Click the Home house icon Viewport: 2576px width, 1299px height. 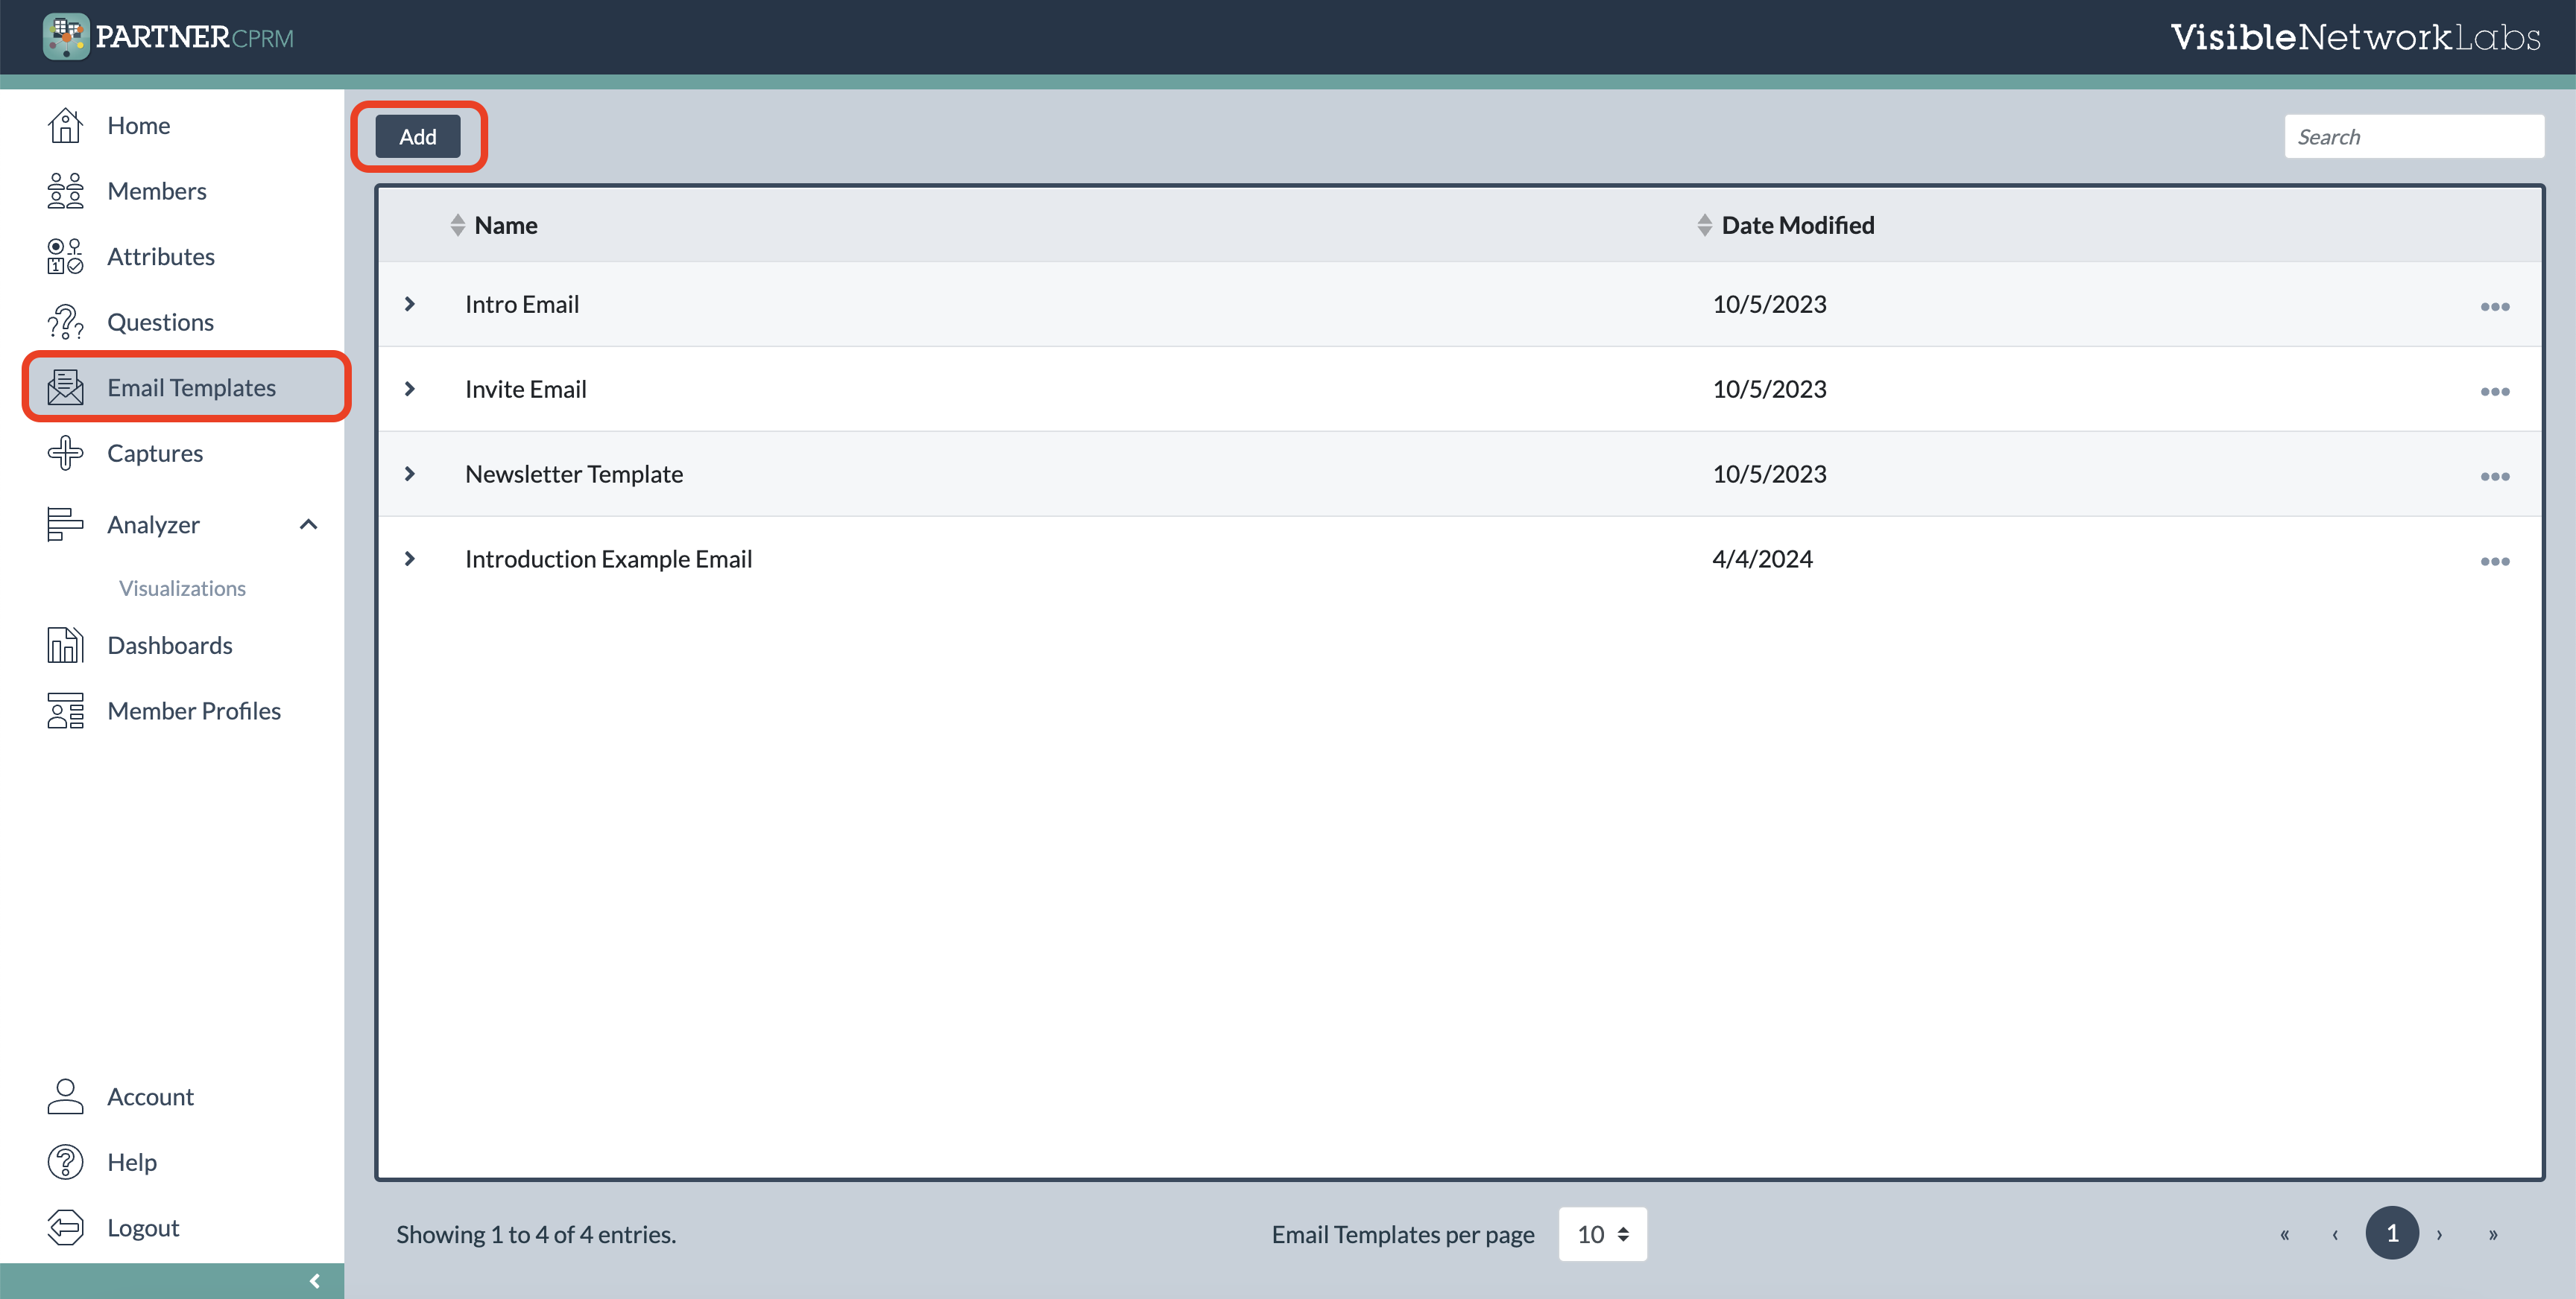[x=65, y=126]
